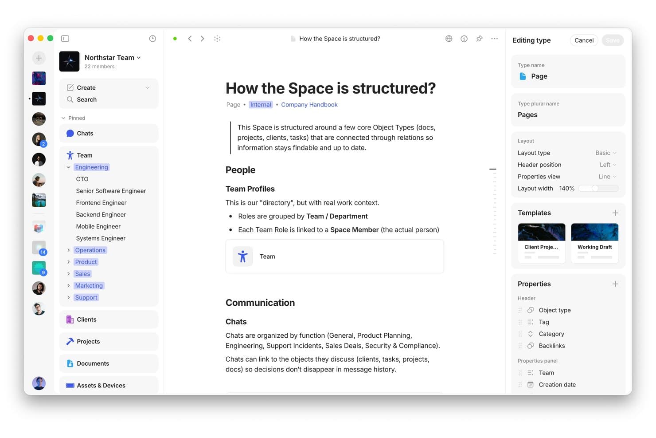
Task: Expand the Marketing group
Action: point(69,286)
